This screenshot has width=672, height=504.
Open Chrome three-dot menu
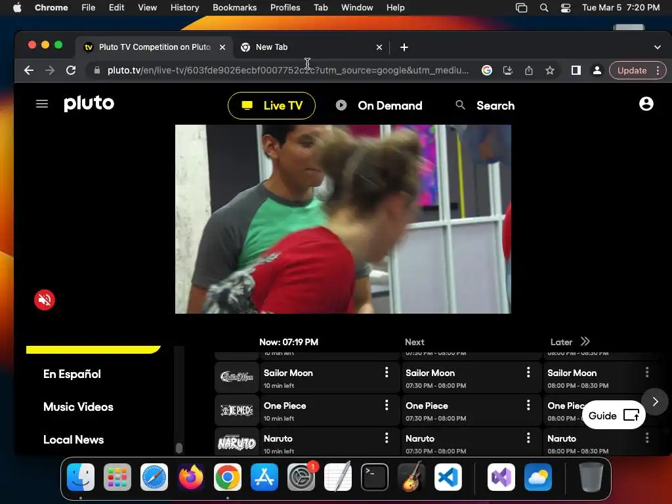658,70
